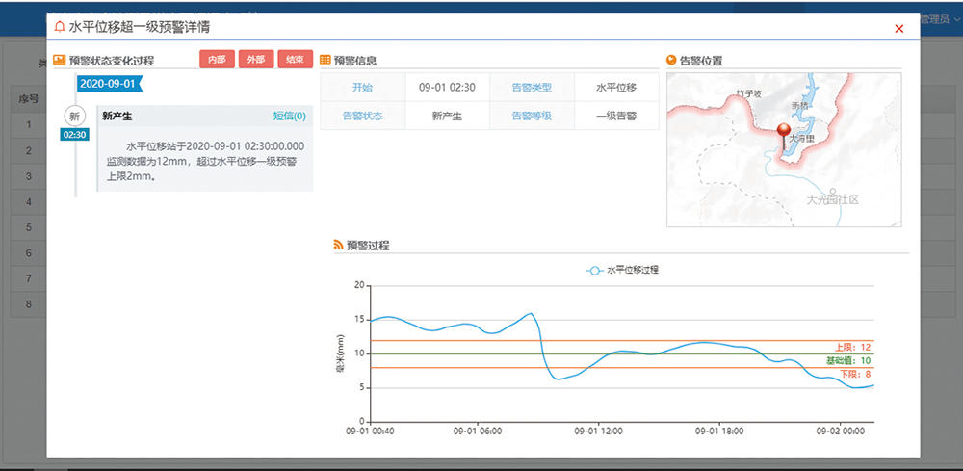
Task: Close the warning details dialog
Action: tap(899, 29)
